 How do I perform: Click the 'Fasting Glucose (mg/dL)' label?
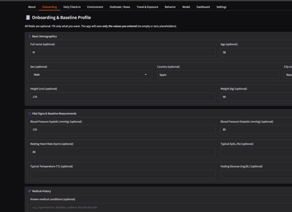pos(241,166)
